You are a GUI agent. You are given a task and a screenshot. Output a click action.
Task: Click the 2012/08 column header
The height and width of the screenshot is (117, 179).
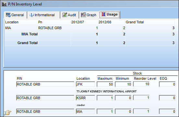coord(105,22)
